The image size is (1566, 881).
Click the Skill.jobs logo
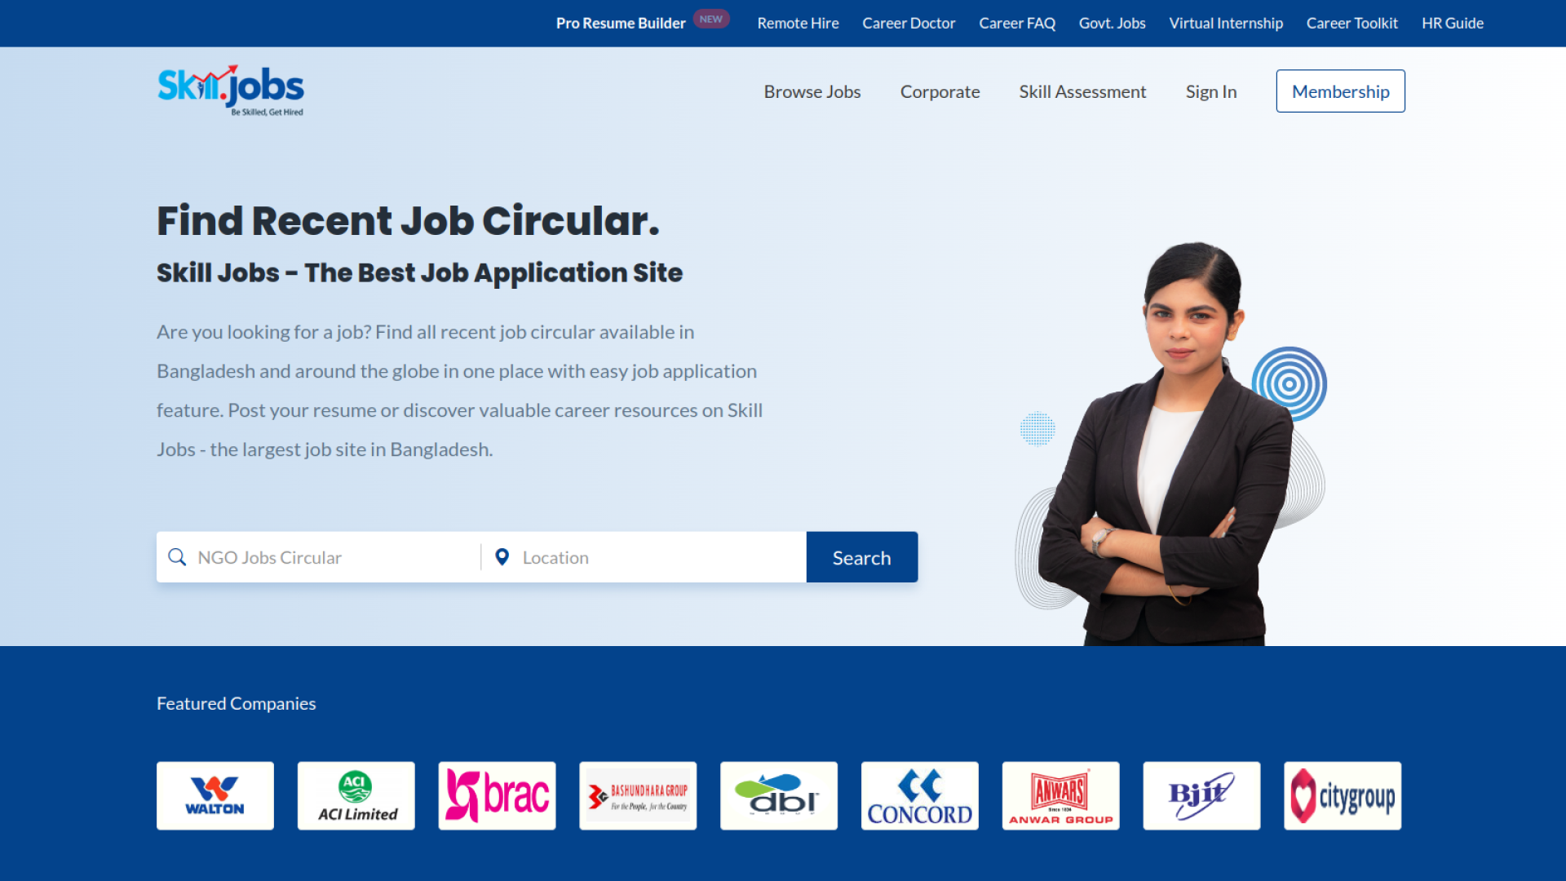[230, 91]
